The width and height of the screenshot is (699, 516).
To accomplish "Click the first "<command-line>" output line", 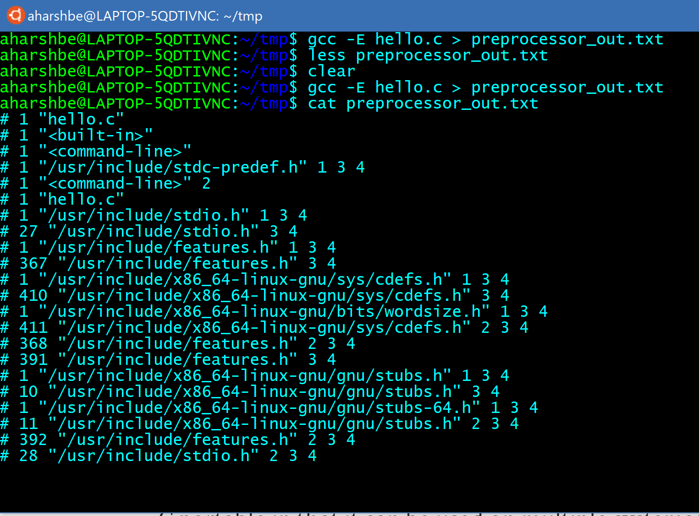I will (x=96, y=152).
